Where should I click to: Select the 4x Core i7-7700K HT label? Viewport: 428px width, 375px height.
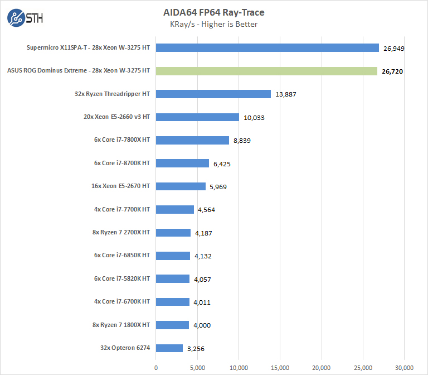coord(122,209)
